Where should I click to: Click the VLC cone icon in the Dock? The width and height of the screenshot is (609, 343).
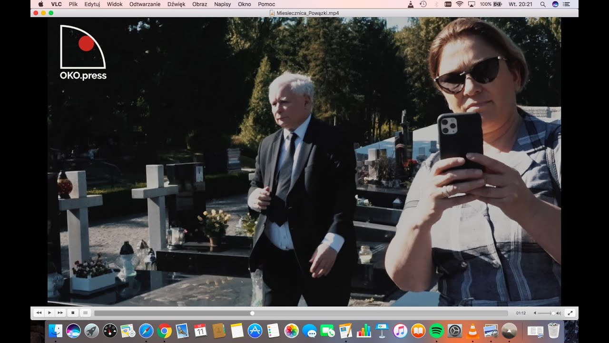coord(472,331)
